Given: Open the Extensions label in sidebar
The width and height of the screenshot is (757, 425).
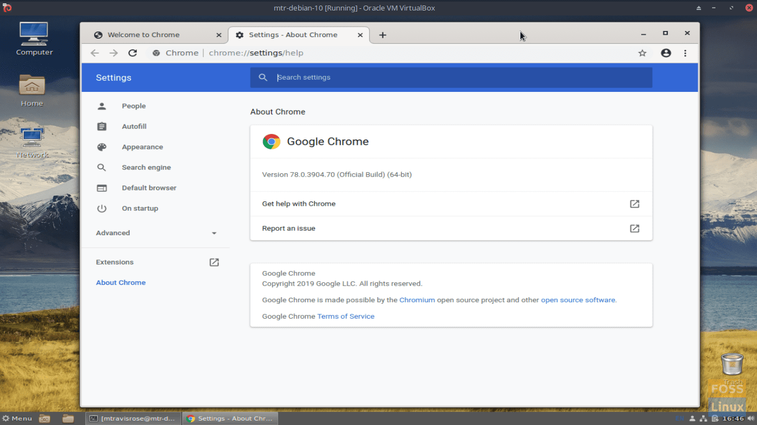Looking at the screenshot, I should pos(115,262).
